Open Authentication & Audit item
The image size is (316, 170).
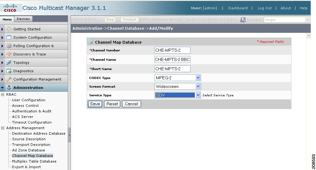(32, 111)
